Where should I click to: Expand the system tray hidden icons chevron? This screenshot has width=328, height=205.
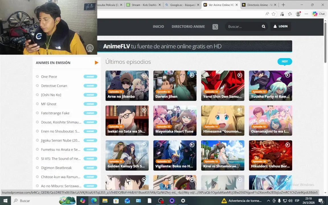coord(268,201)
